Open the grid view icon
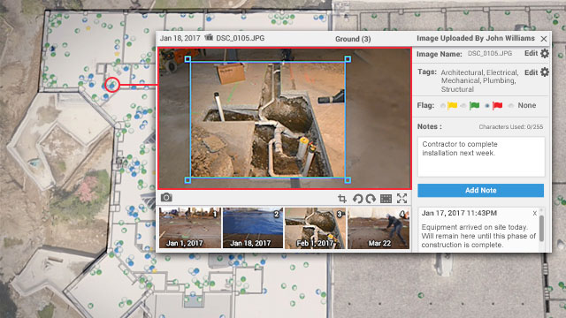Viewport: 566px width, 318px height. [386, 198]
